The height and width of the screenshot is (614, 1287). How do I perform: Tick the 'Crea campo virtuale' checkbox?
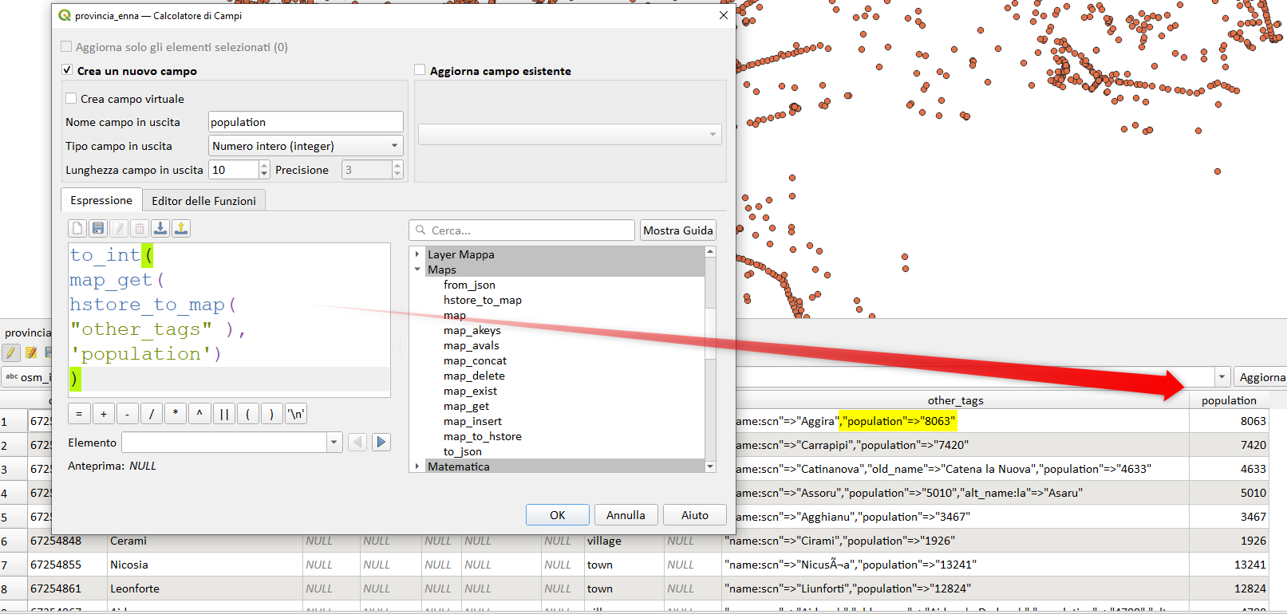(72, 99)
